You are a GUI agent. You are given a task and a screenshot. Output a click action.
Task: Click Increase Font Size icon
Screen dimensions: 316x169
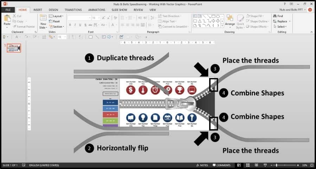tap(103, 18)
